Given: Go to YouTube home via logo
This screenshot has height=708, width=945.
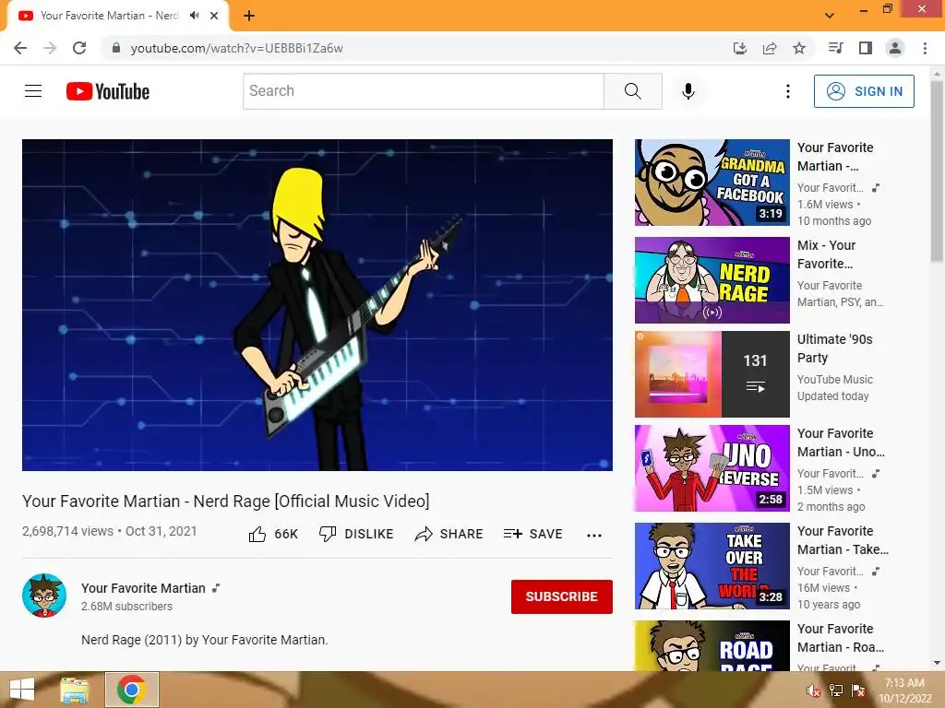Looking at the screenshot, I should tap(108, 91).
